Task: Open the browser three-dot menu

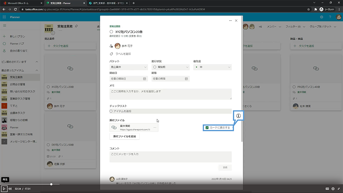Action: tap(339, 9)
